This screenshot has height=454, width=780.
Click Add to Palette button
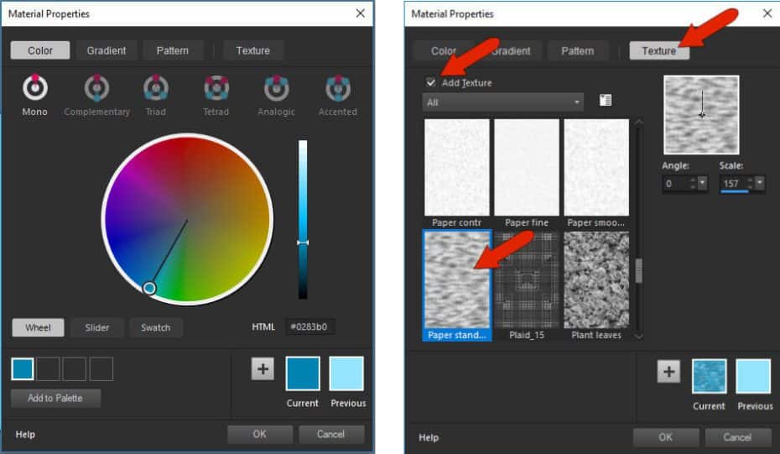tap(55, 399)
